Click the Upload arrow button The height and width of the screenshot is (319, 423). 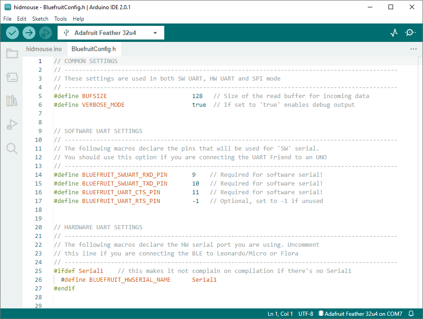point(29,33)
